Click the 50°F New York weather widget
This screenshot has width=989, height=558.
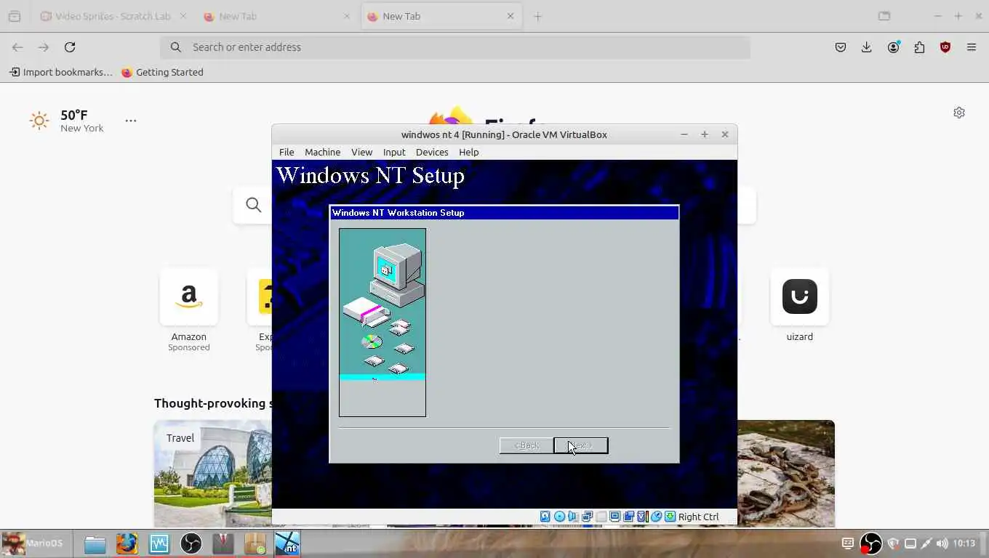point(67,121)
